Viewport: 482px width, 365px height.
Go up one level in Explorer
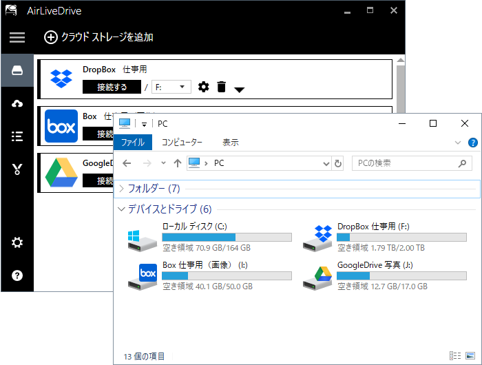coord(178,163)
